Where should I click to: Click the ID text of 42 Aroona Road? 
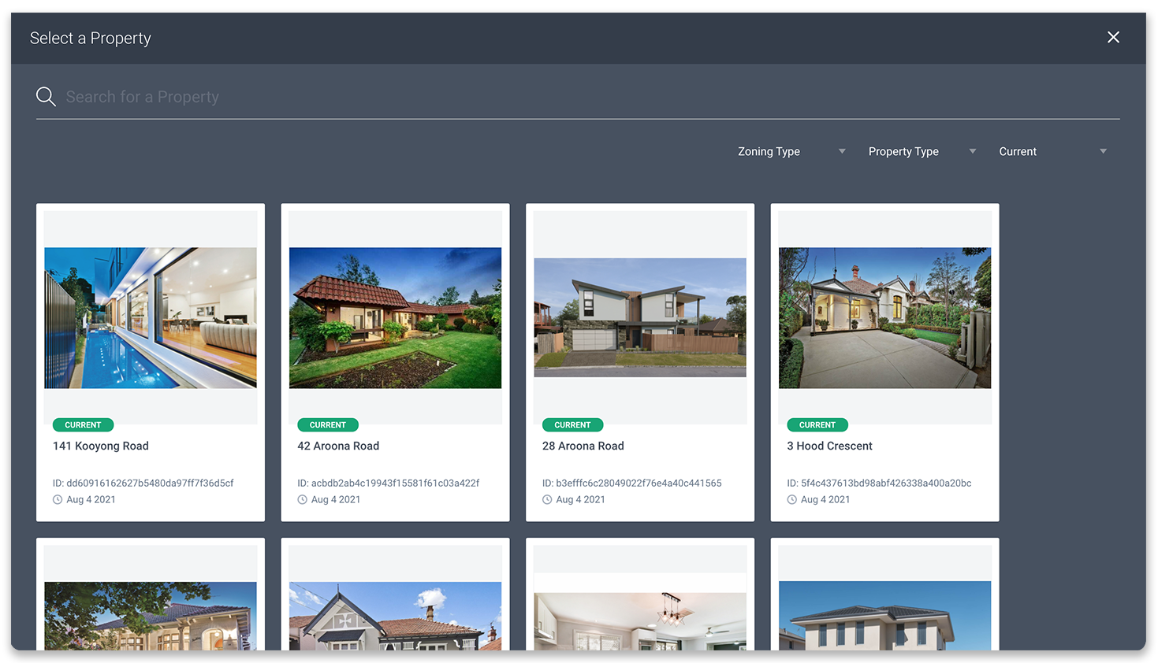tap(389, 483)
